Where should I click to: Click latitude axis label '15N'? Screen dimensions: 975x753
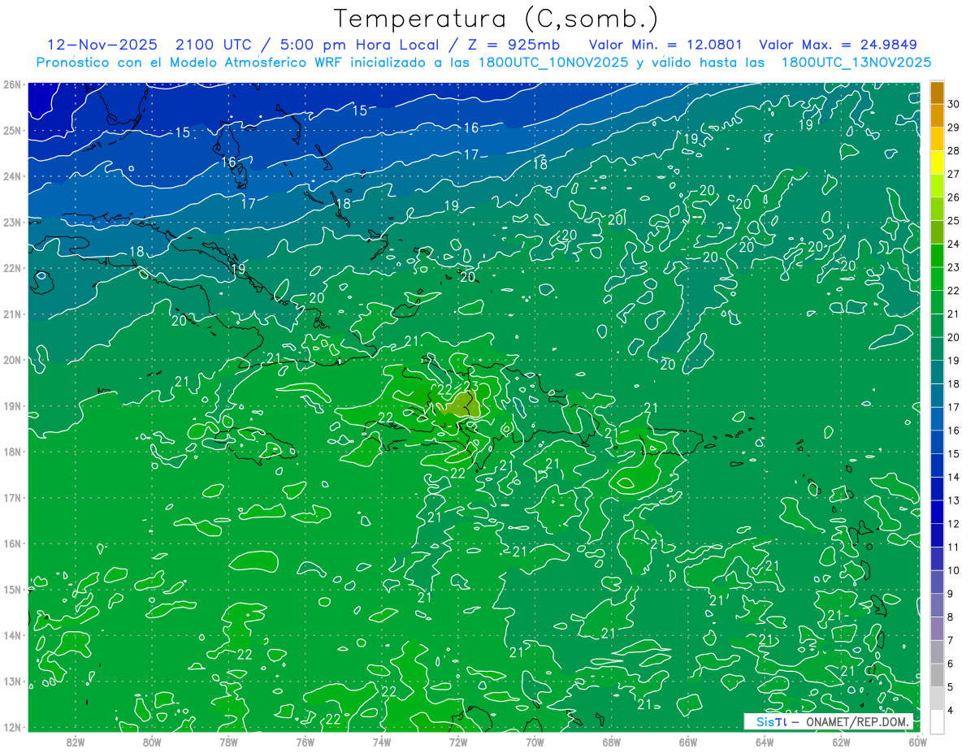(11, 590)
